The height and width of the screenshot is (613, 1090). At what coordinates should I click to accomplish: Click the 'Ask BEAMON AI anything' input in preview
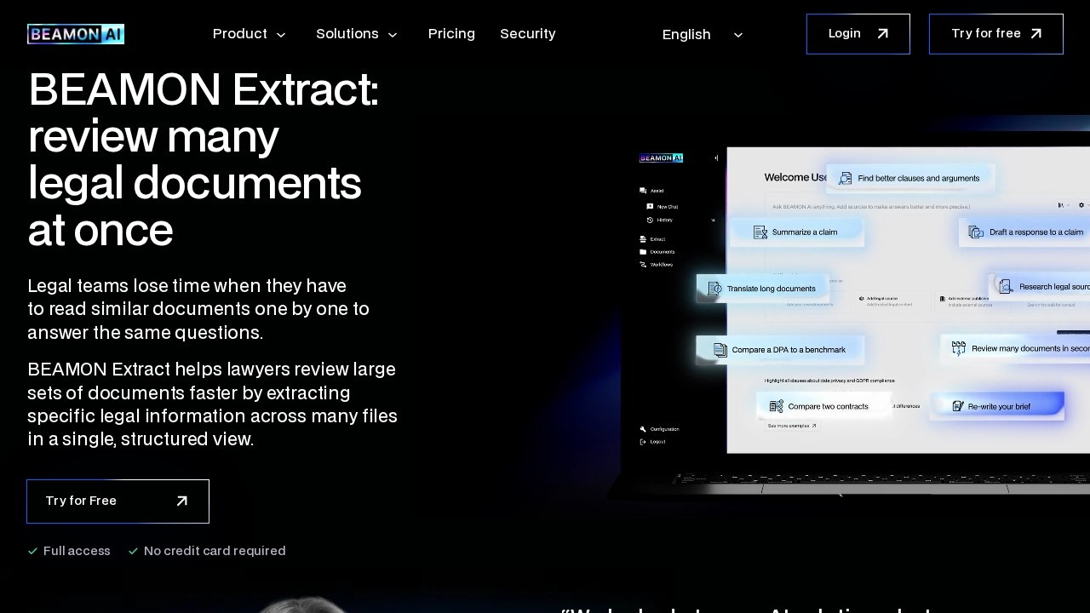[871, 207]
